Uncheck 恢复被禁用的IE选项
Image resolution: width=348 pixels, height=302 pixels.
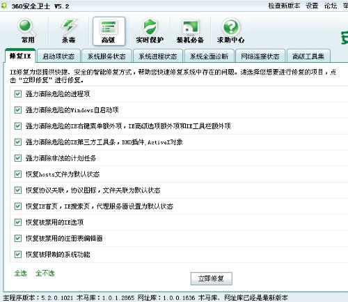click(x=18, y=222)
